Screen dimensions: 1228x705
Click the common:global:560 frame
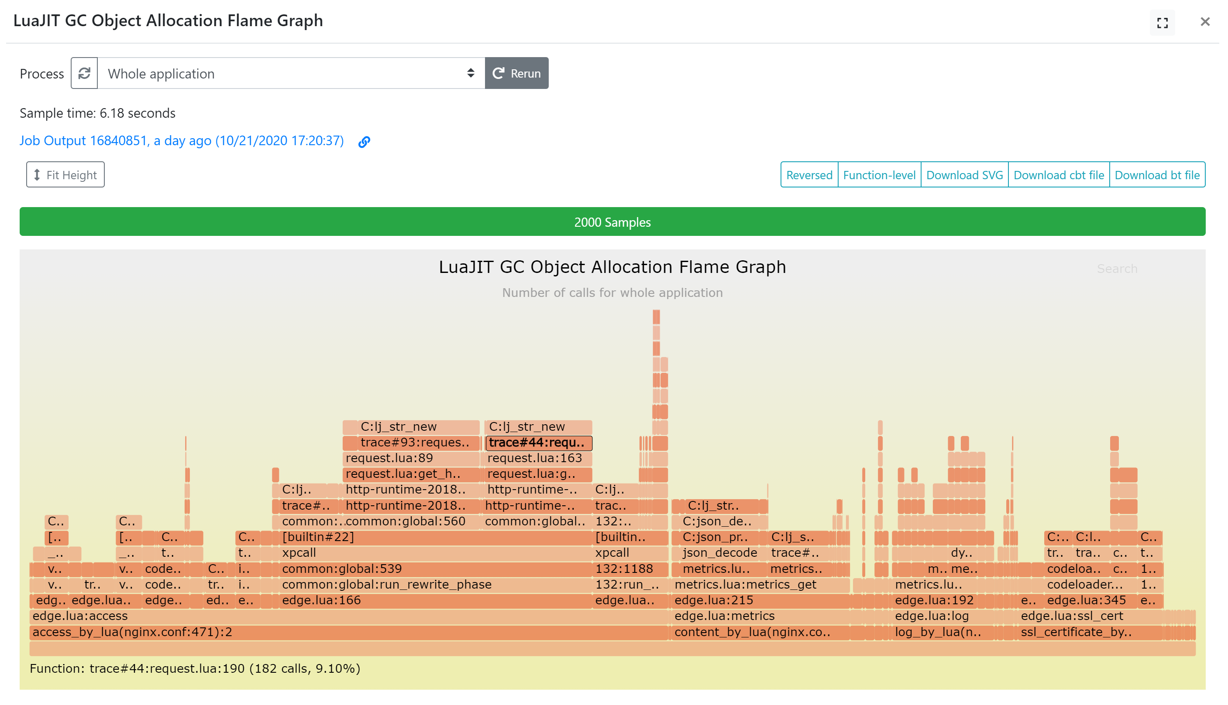(x=412, y=521)
